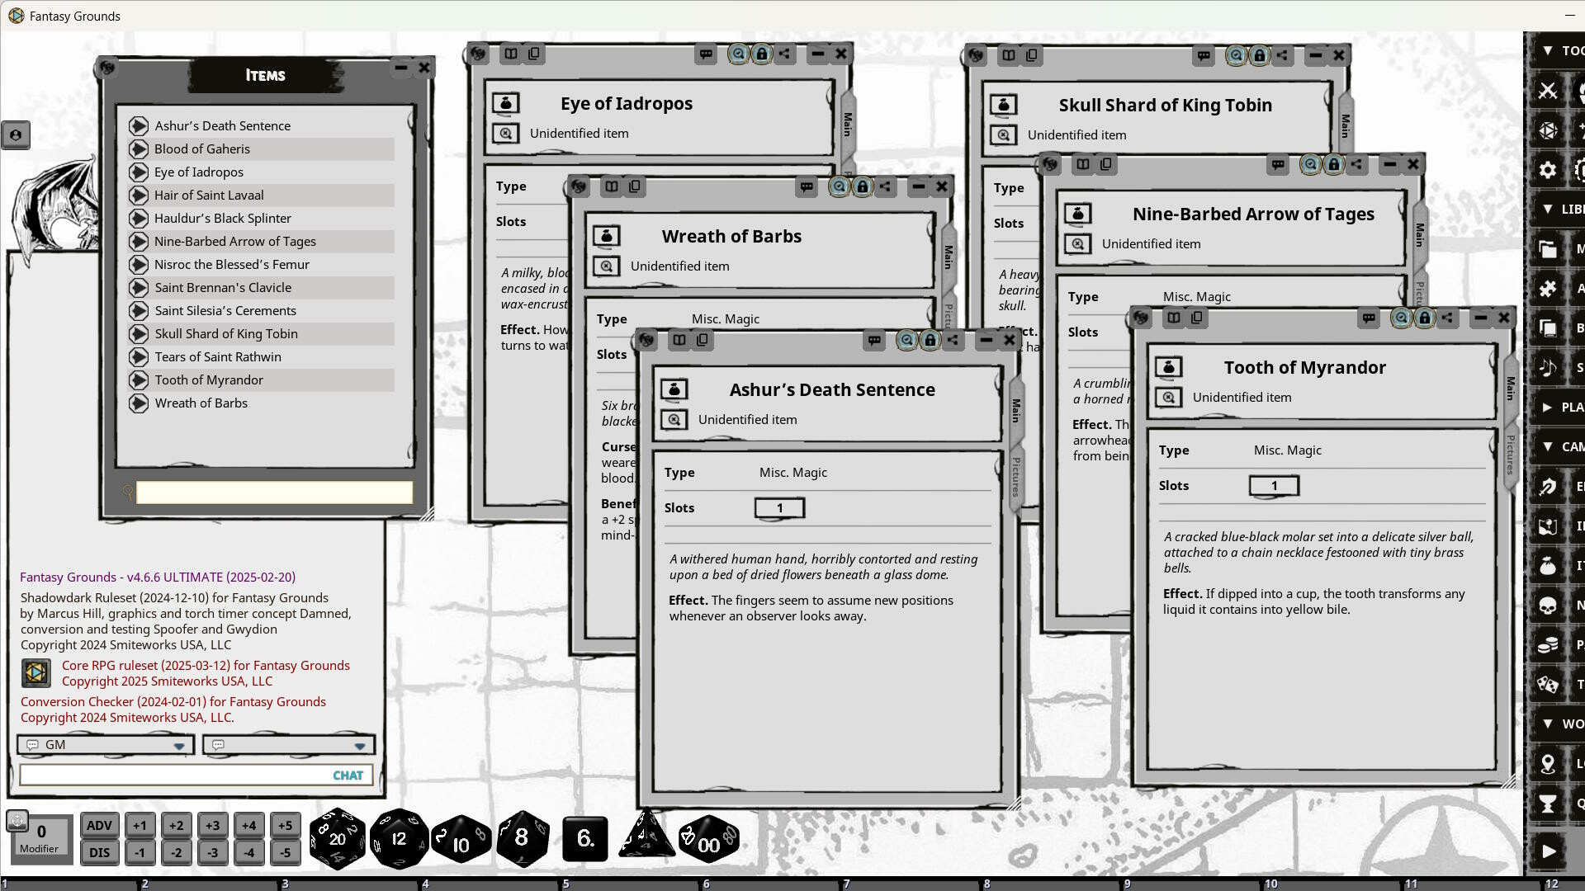Click the ADV advantage button
Screen dimensions: 1585x891
click(x=99, y=824)
